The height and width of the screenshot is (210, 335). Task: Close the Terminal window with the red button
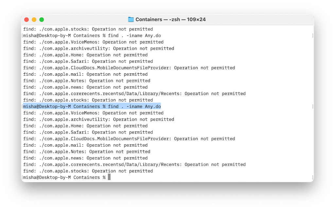click(x=26, y=20)
